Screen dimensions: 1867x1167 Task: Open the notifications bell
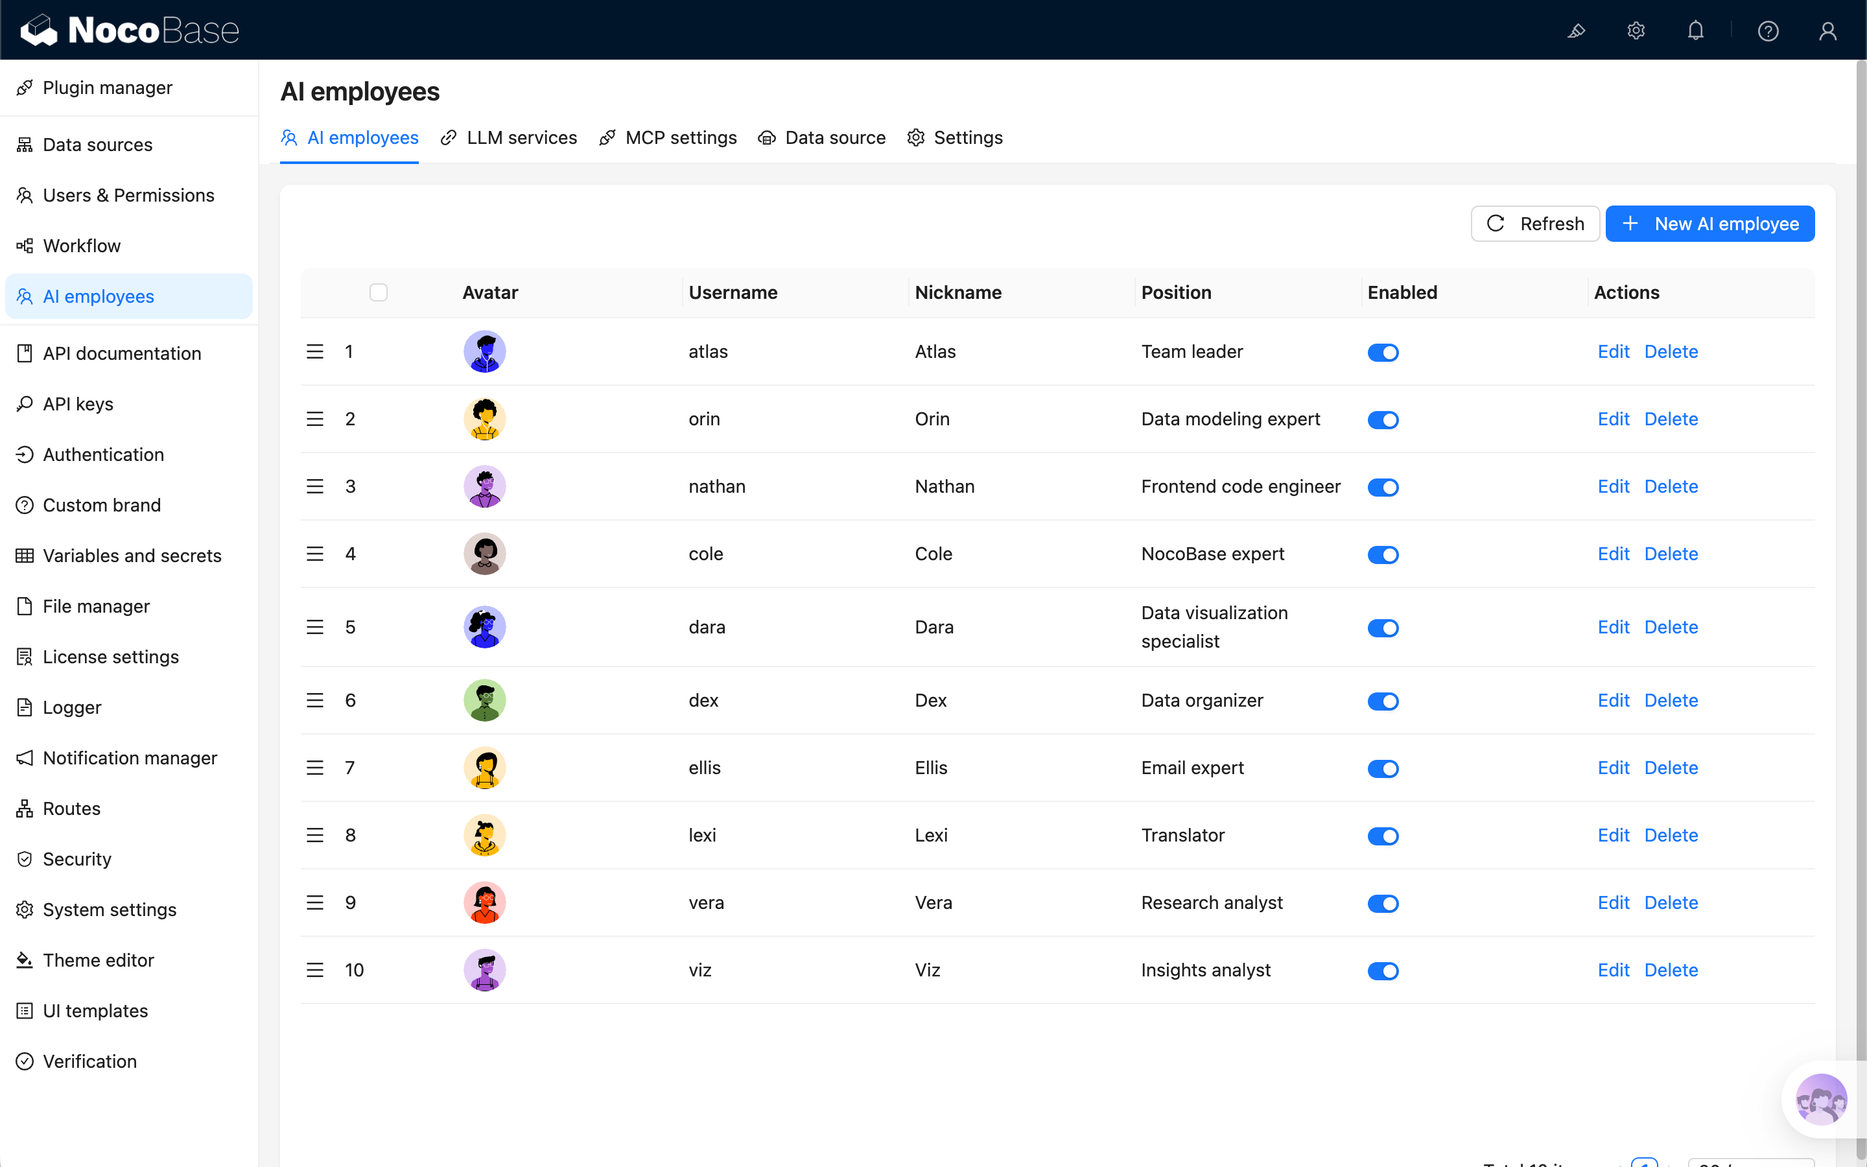click(x=1695, y=31)
